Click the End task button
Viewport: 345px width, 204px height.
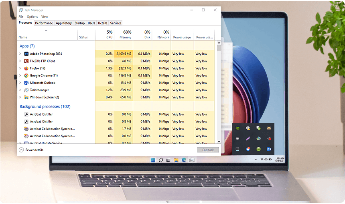(208, 150)
